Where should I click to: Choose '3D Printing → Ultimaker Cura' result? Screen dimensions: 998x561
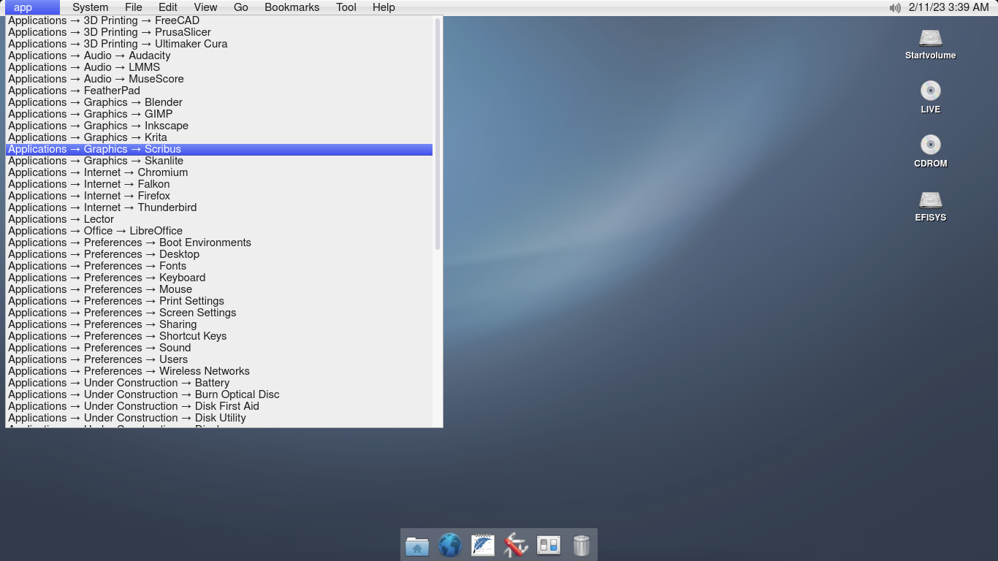point(219,44)
